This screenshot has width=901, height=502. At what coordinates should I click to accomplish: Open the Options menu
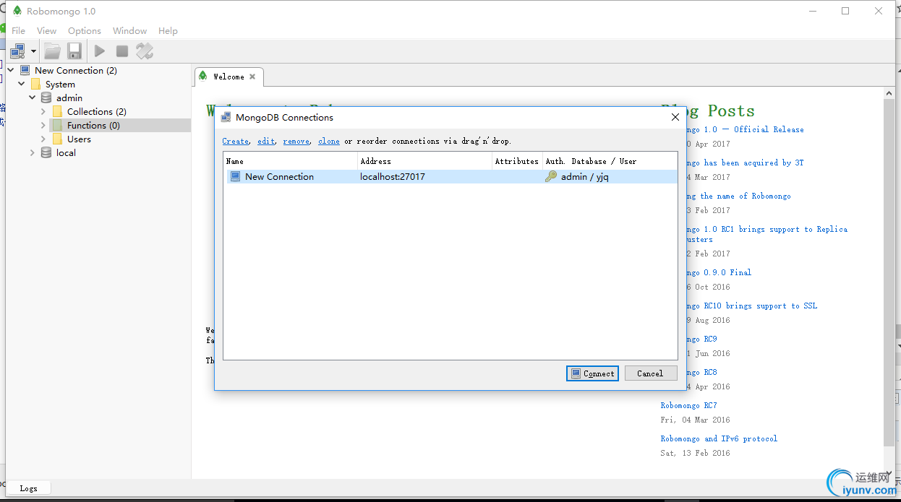coord(85,31)
